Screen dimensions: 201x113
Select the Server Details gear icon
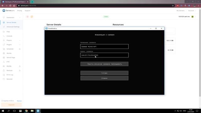(4, 22)
